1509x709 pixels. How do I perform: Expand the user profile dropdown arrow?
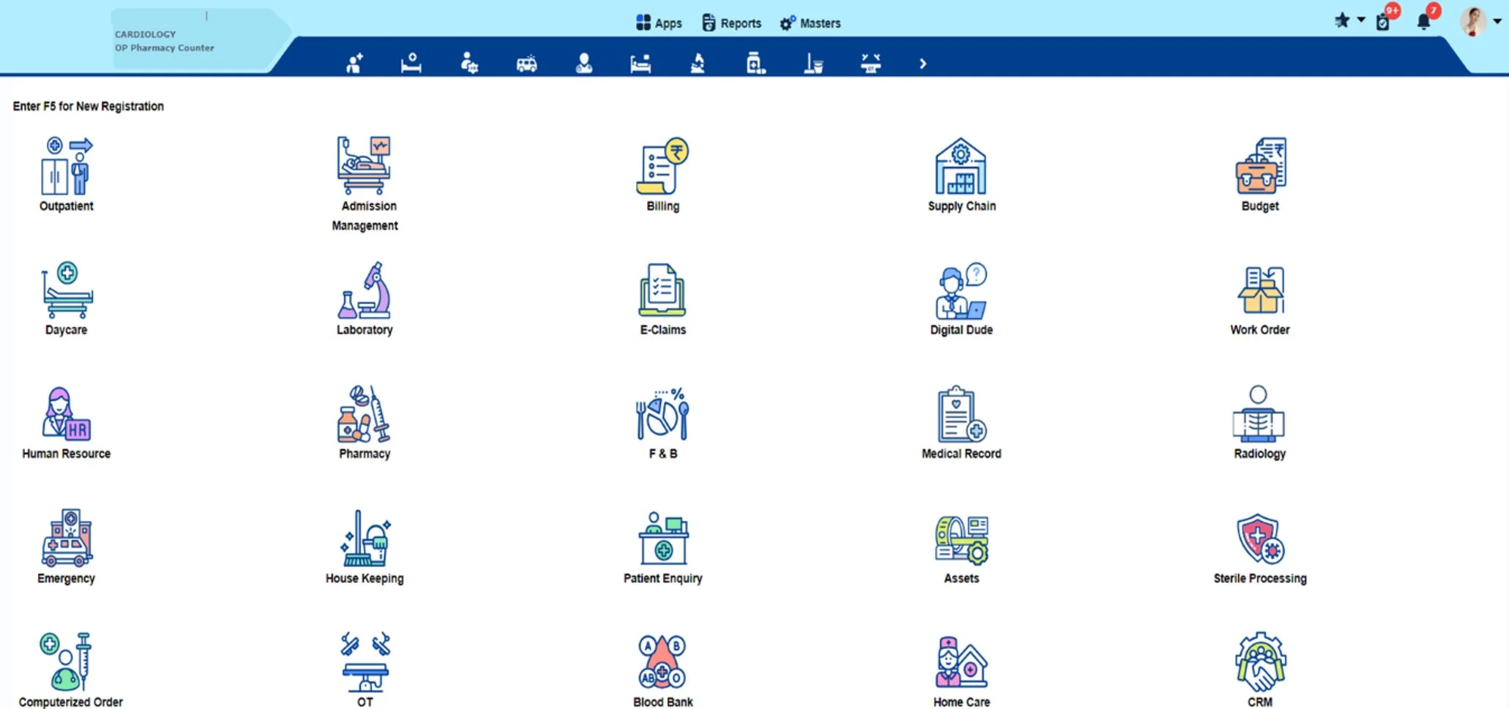pos(1497,21)
